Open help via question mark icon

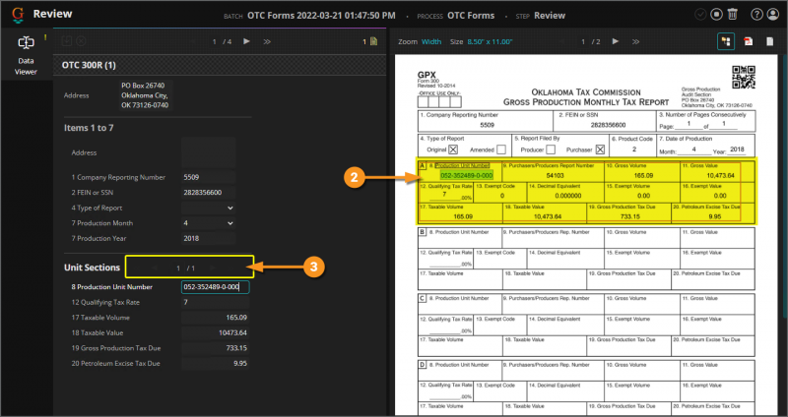tap(756, 15)
